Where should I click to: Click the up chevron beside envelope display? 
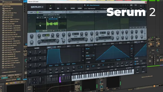pyautogui.click(x=83, y=51)
